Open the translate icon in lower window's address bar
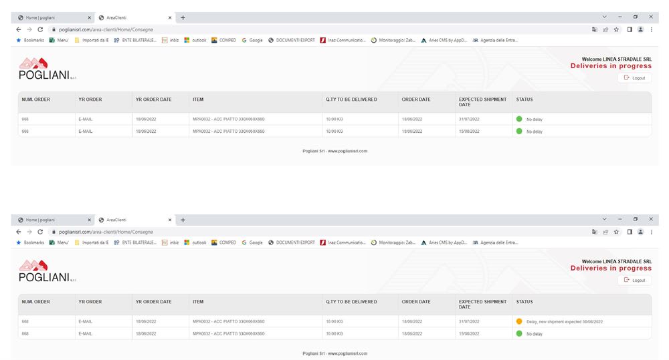 click(x=594, y=232)
